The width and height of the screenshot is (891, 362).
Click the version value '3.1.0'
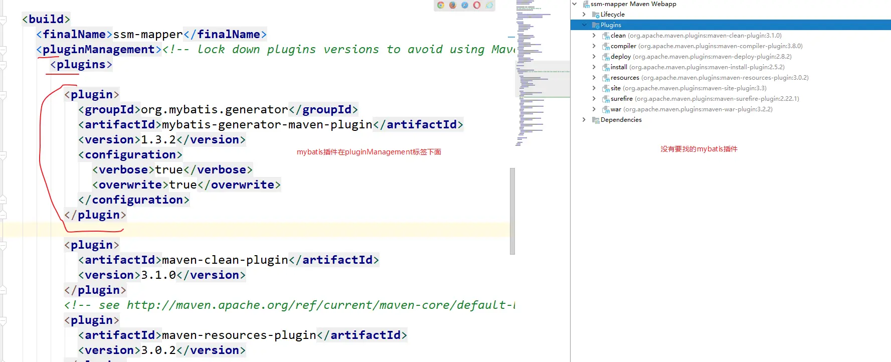point(158,275)
